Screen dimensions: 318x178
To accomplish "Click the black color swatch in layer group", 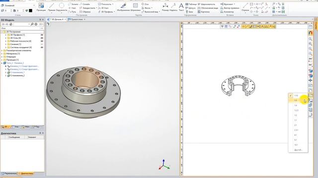I will pos(31,10).
